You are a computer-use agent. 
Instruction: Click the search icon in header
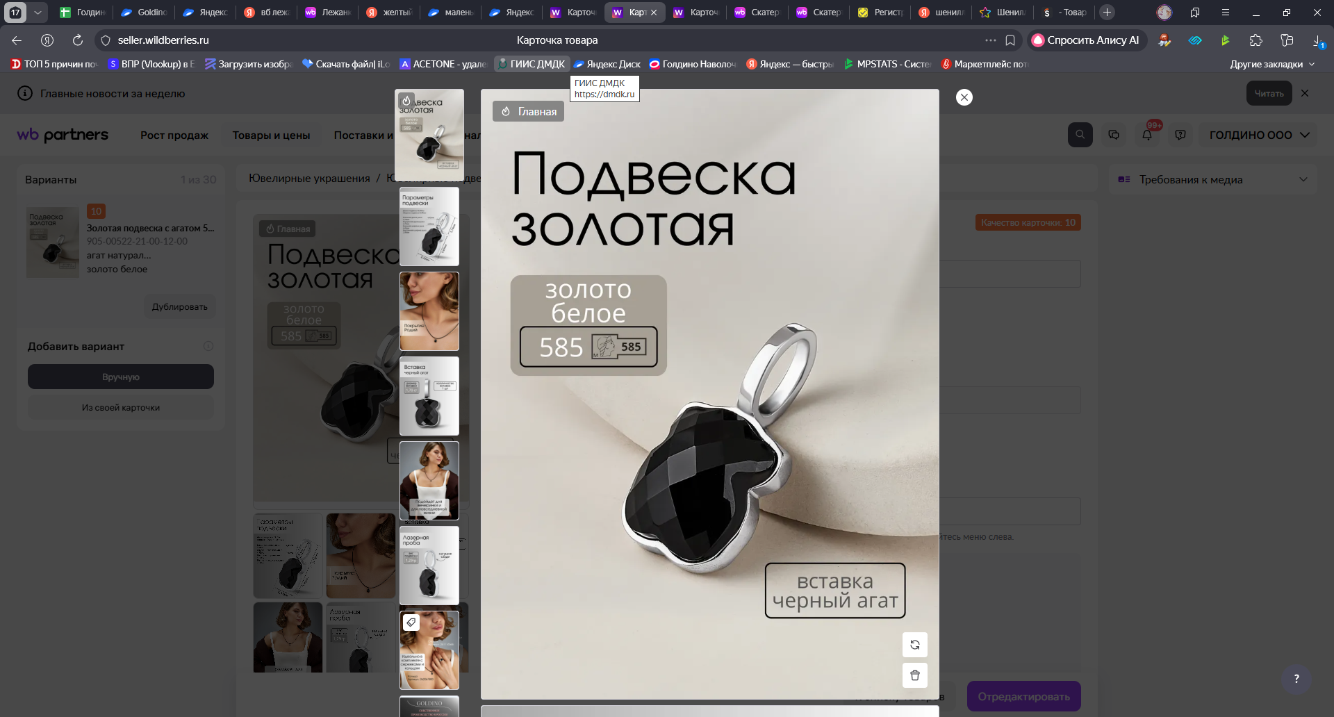[1080, 135]
